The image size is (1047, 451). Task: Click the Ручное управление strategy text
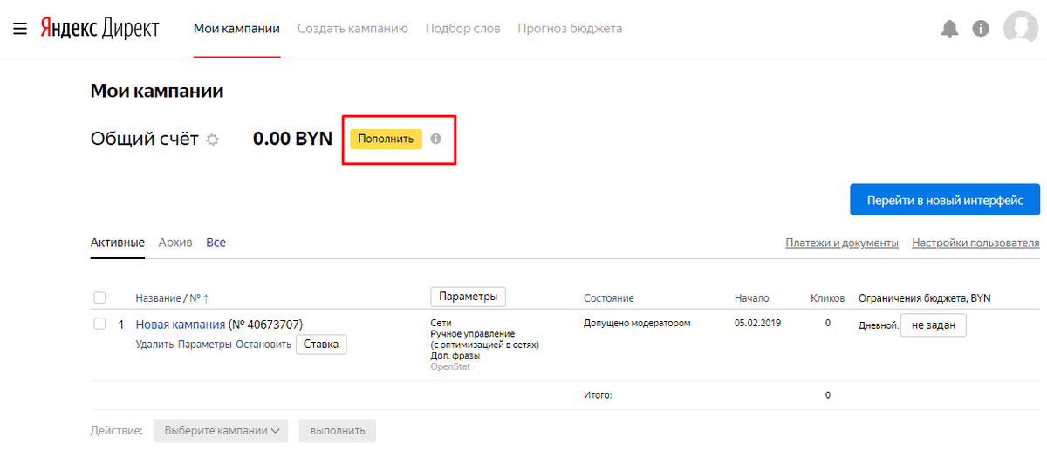(x=473, y=333)
